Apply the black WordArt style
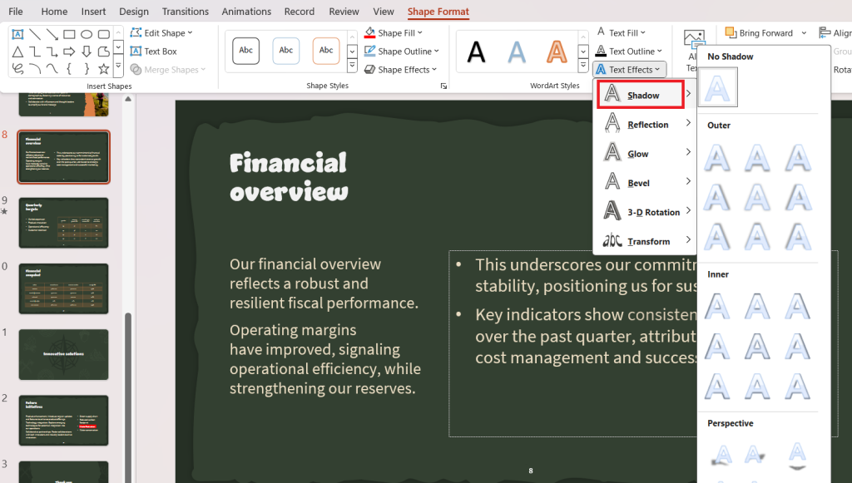The width and height of the screenshot is (852, 483). 475,52
